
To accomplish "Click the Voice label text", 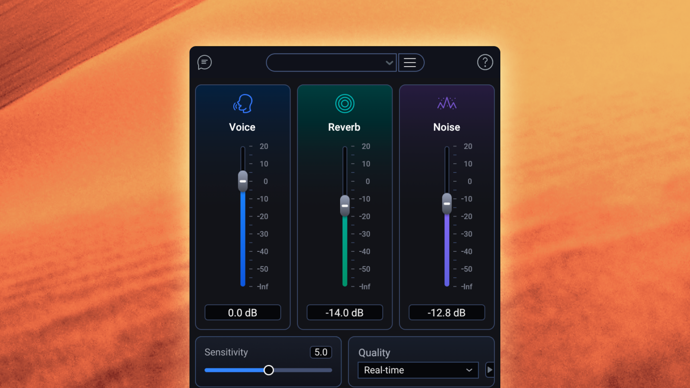I will pos(242,127).
